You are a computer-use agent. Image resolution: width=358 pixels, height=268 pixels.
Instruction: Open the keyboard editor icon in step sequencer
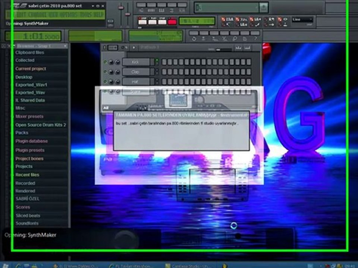click(x=247, y=48)
